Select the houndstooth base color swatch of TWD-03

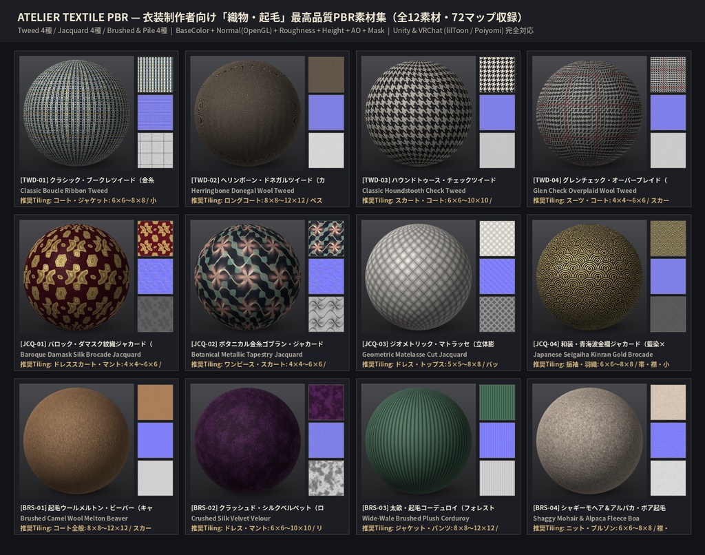point(497,74)
